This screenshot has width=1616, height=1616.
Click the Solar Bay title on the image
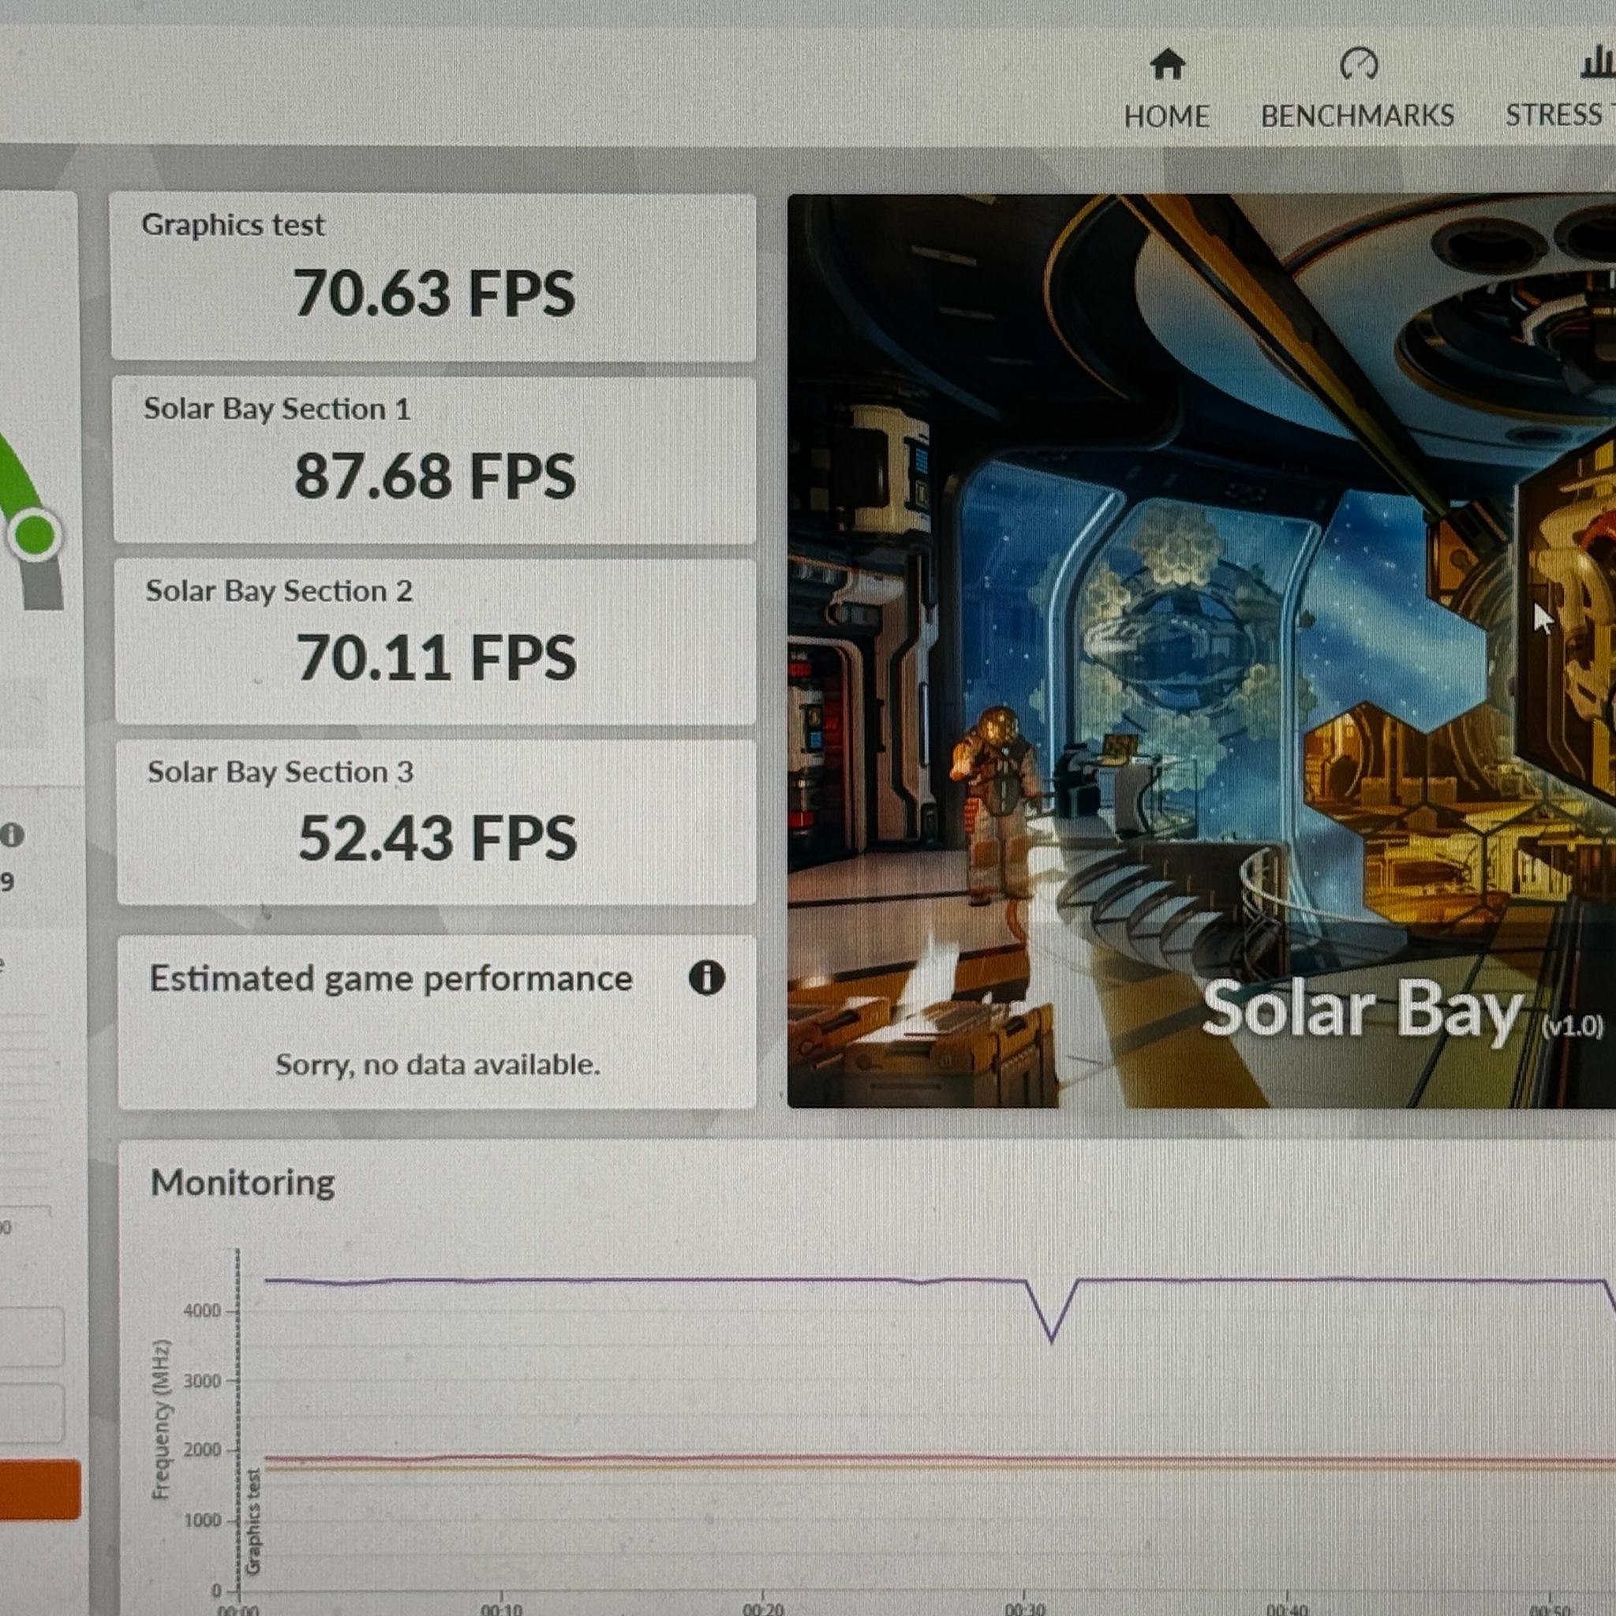click(x=1362, y=1011)
